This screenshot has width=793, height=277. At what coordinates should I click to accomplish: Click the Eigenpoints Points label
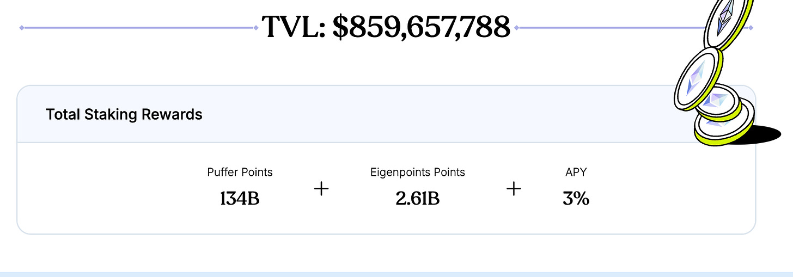coord(417,172)
